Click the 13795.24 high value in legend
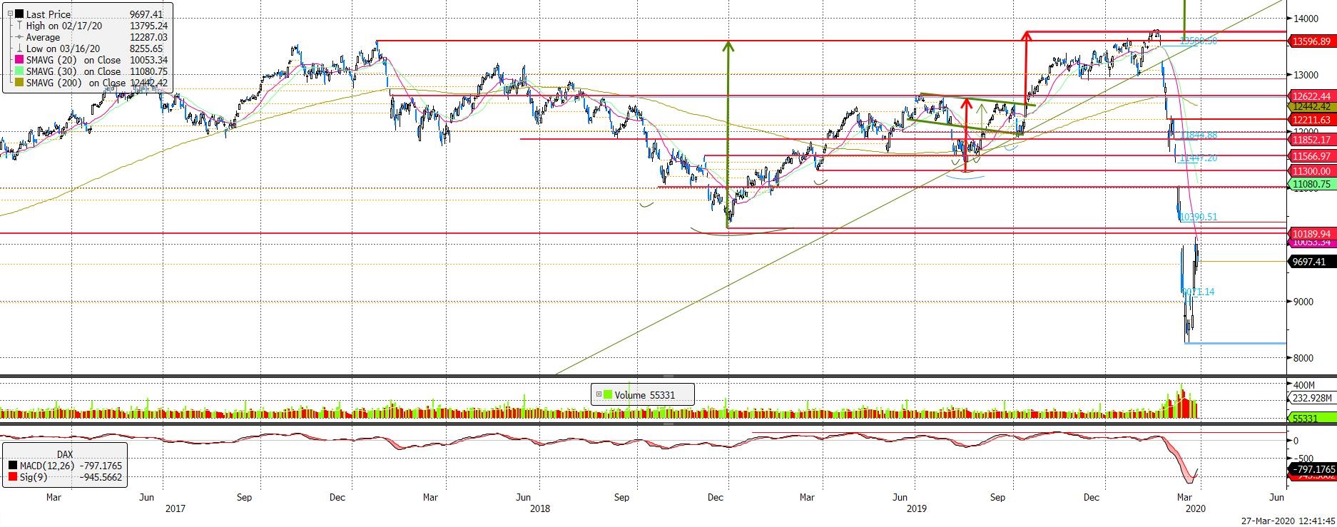This screenshot has width=1337, height=527. point(148,25)
